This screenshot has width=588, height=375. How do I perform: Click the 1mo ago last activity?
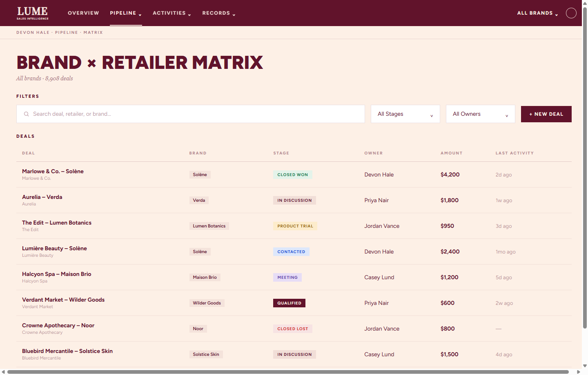pyautogui.click(x=506, y=252)
